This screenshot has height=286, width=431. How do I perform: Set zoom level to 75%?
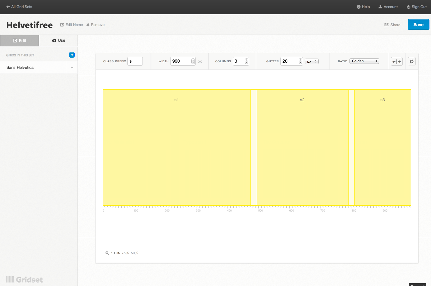point(125,253)
